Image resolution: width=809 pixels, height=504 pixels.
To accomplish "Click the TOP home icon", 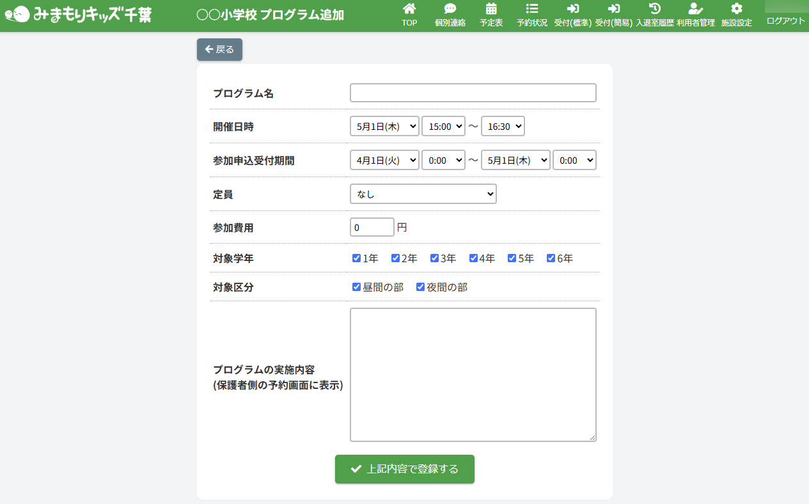I will 409,9.
